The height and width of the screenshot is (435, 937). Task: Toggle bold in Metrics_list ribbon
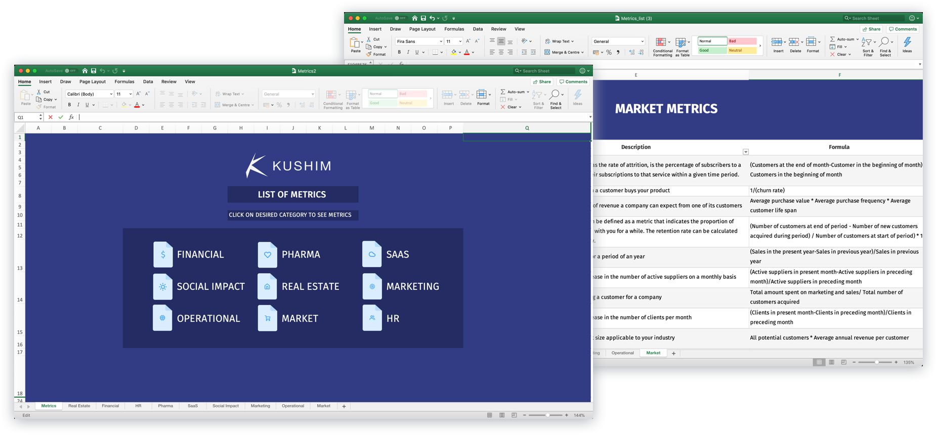click(x=399, y=52)
